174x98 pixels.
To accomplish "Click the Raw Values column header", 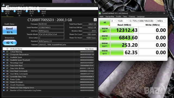I will 89,49.
